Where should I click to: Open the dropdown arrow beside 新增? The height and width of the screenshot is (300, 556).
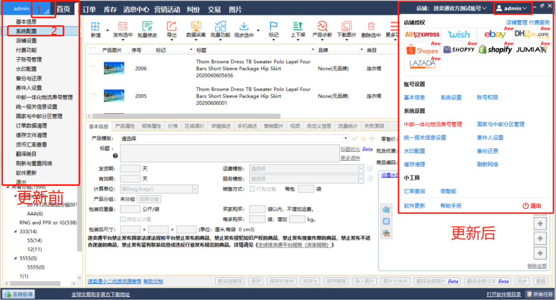point(108,30)
